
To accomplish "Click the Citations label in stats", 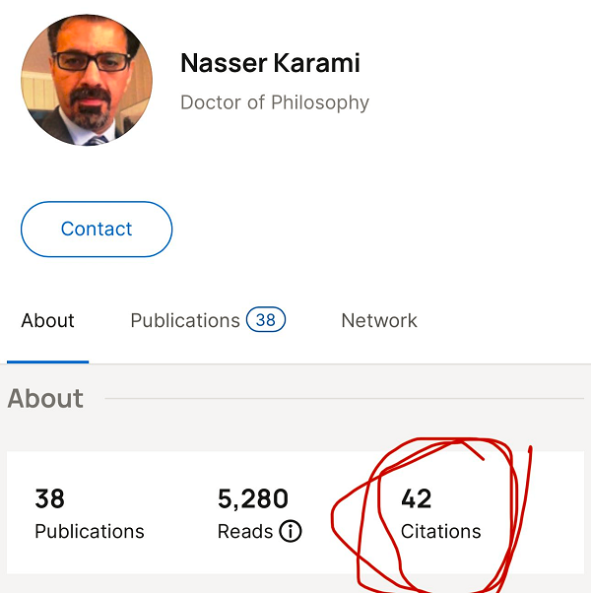I will click(441, 532).
